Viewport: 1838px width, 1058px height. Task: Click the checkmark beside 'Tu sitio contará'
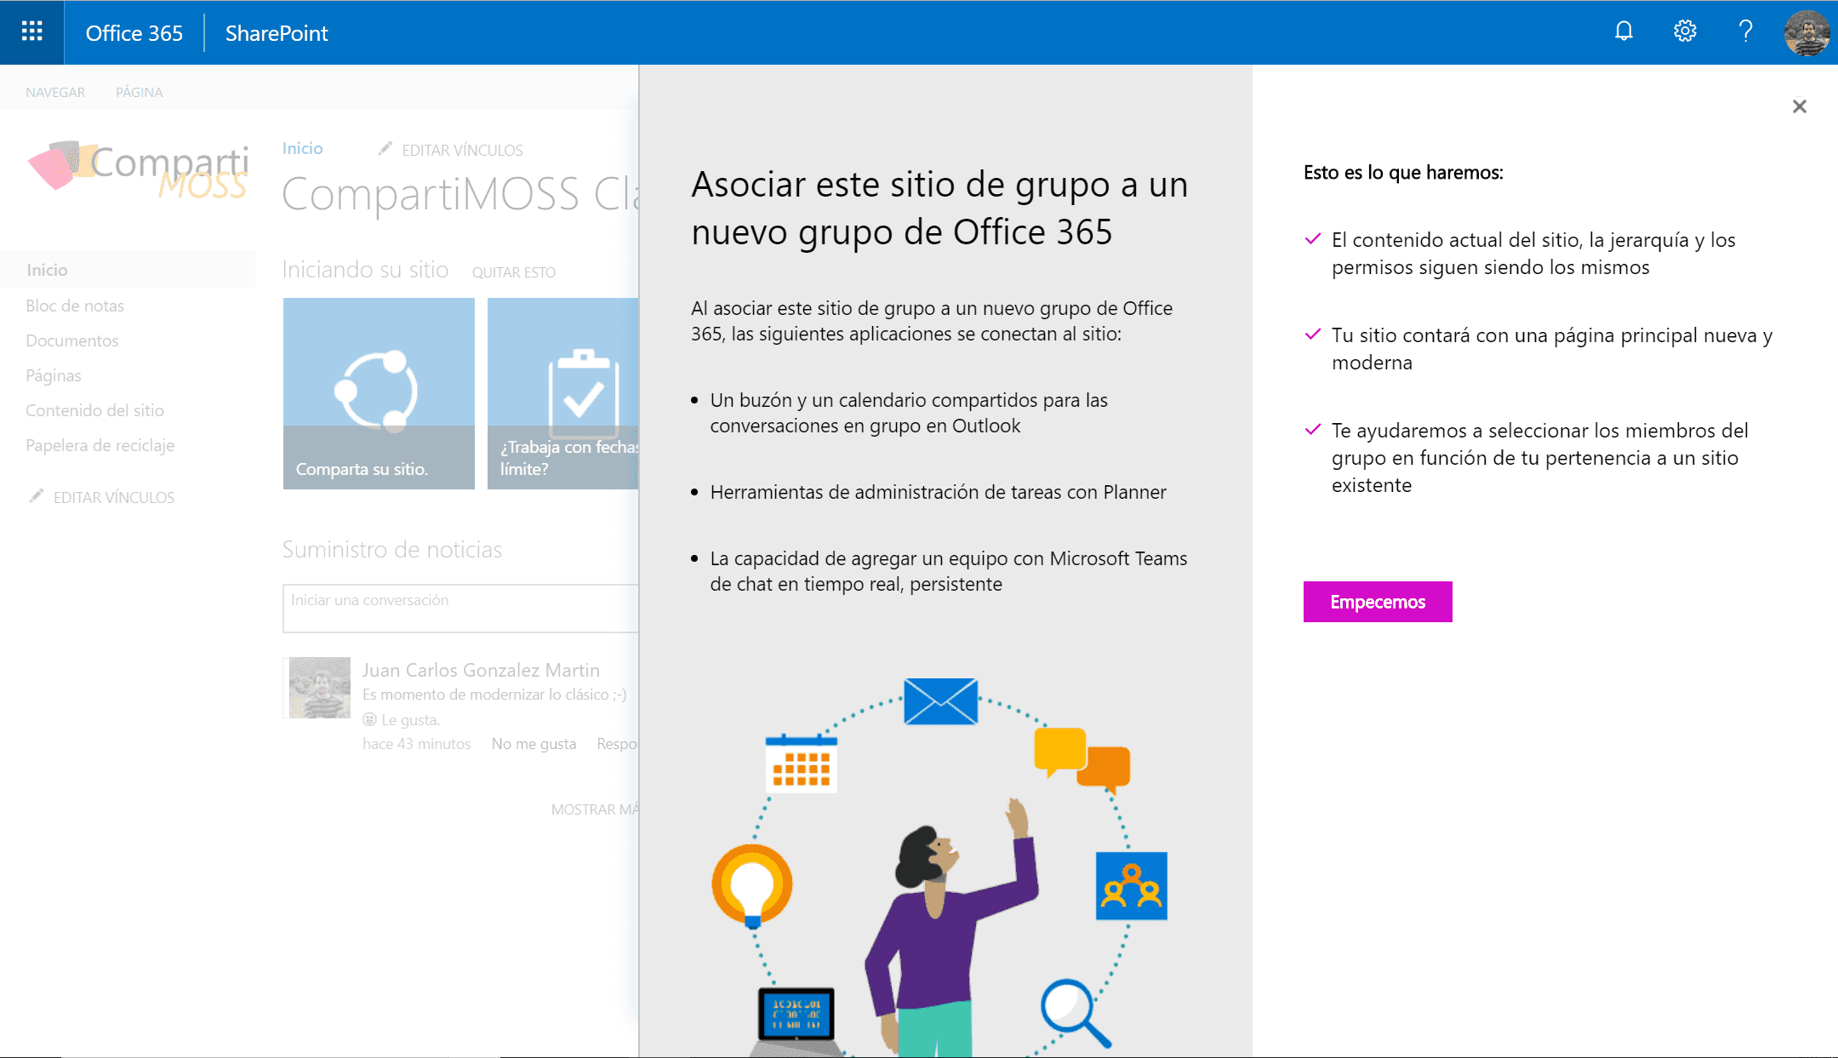pyautogui.click(x=1313, y=335)
